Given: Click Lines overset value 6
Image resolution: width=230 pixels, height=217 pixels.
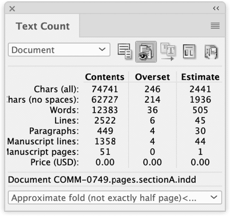Looking at the screenshot, I should 153,121.
